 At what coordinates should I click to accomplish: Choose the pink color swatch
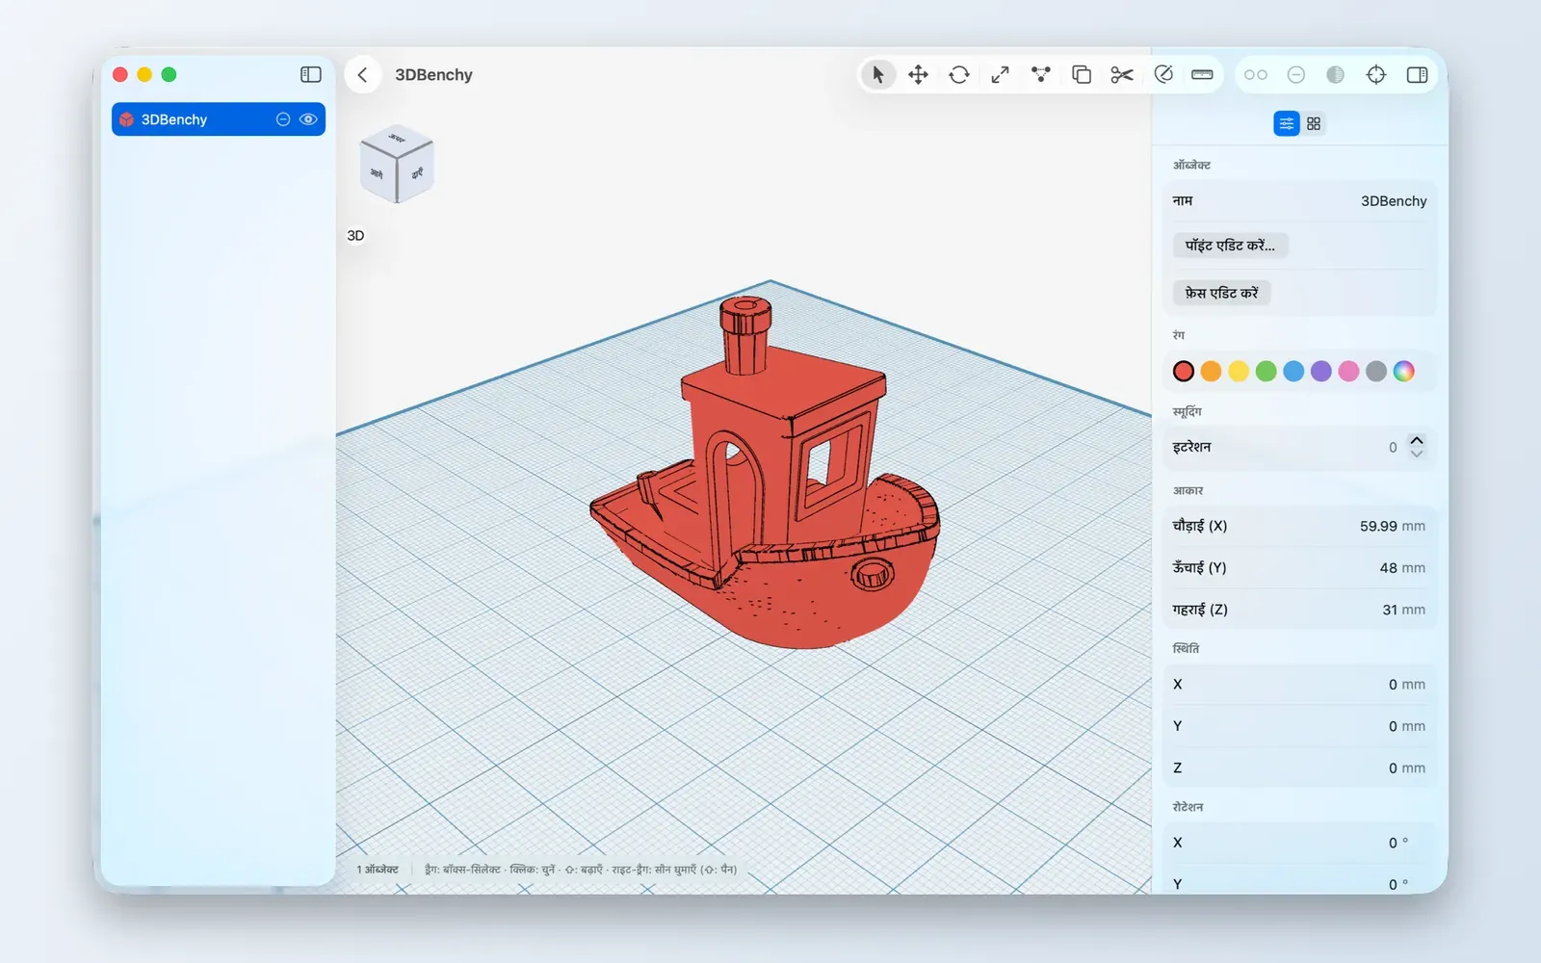tap(1348, 371)
